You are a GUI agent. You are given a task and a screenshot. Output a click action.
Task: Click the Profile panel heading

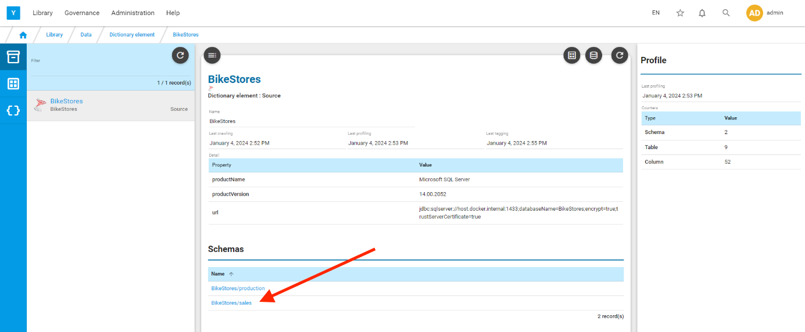[653, 60]
